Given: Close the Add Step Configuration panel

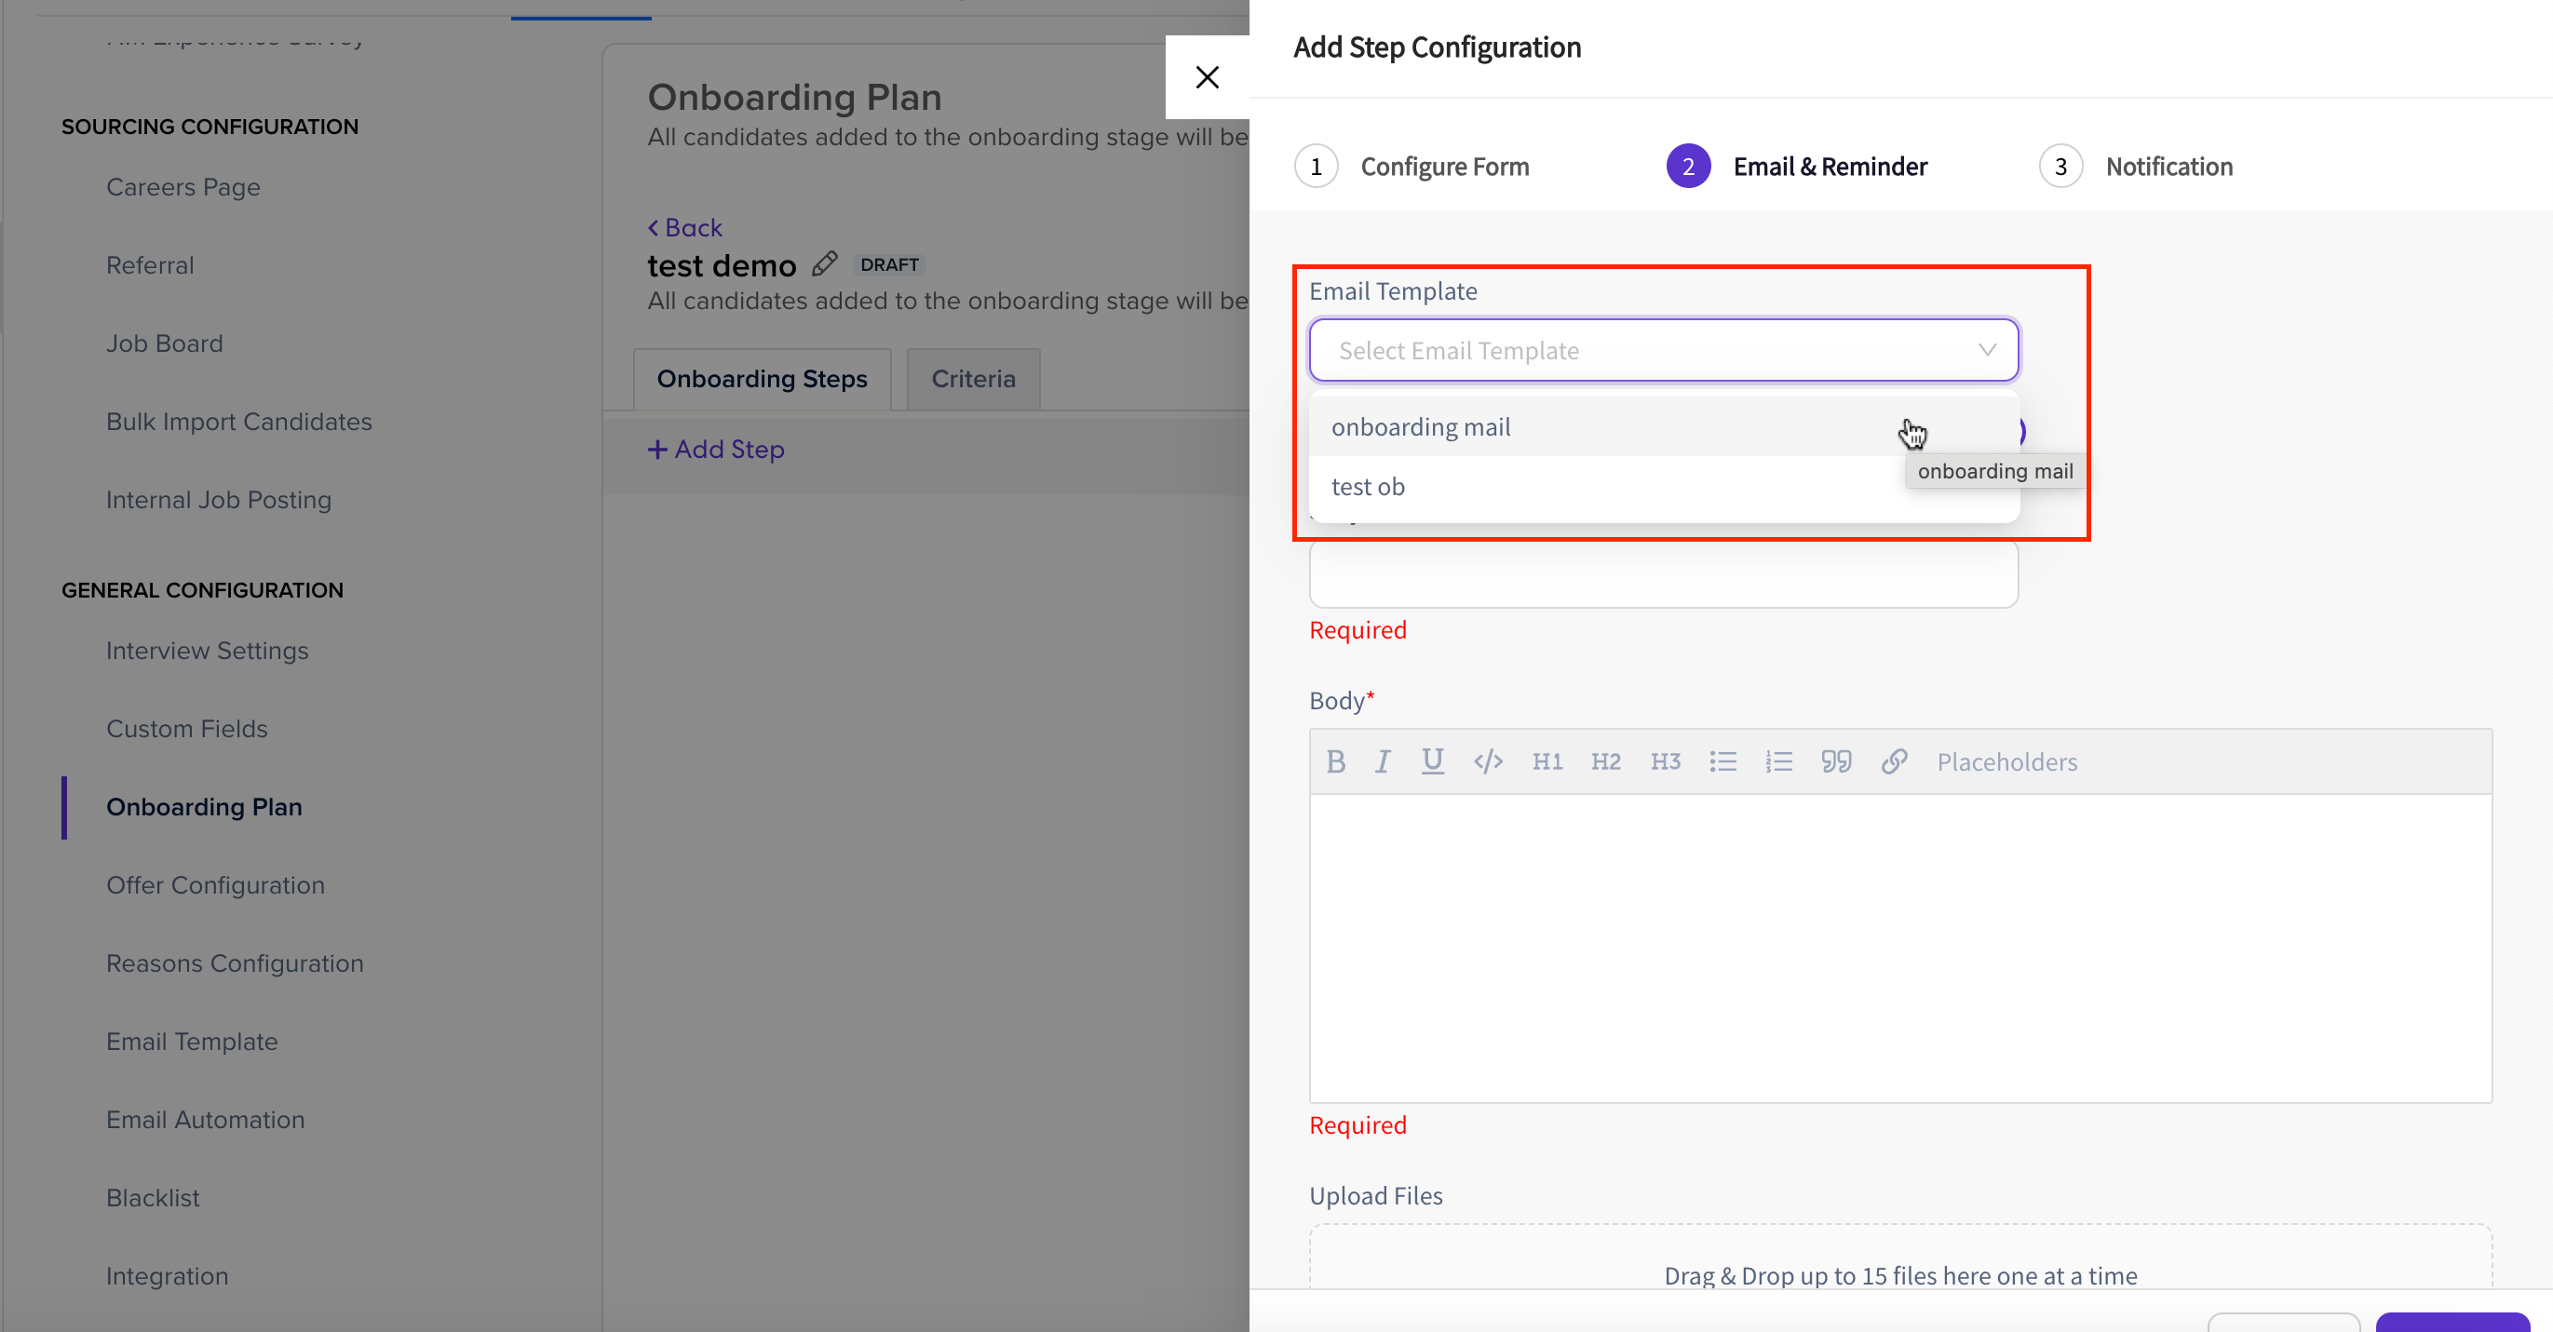Looking at the screenshot, I should point(1206,77).
